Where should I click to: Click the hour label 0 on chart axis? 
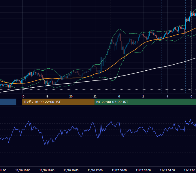[119, 97]
